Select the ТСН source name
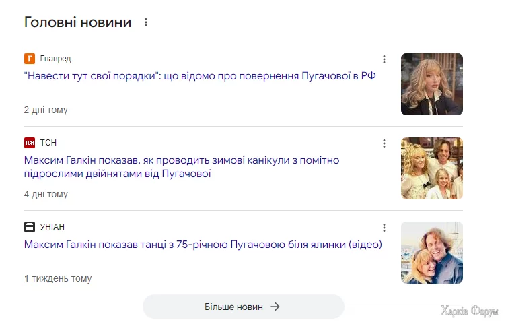The image size is (506, 322). point(48,142)
